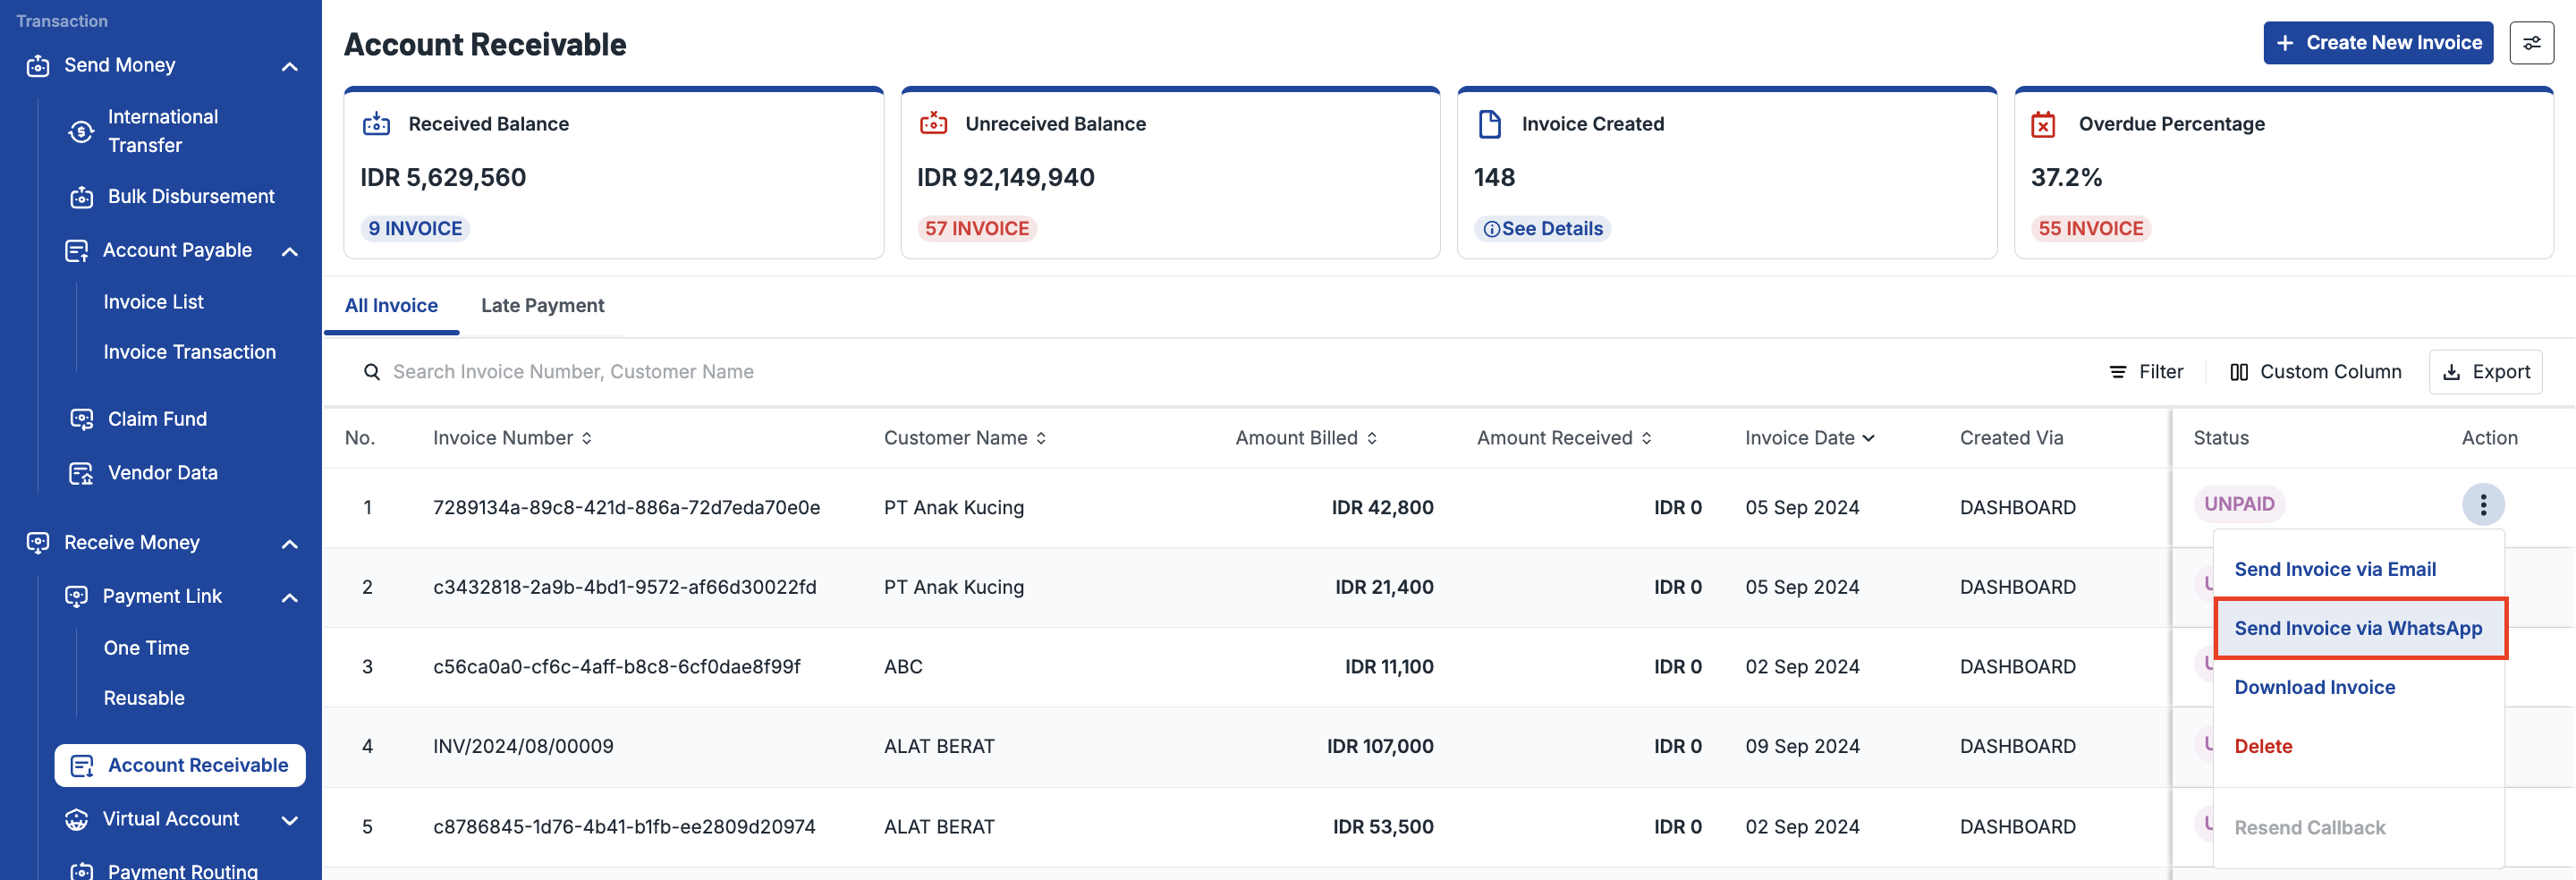Screen dimensions: 2576x880
Task: Click the settings sliders icon beside Create New Invoice
Action: point(2530,43)
